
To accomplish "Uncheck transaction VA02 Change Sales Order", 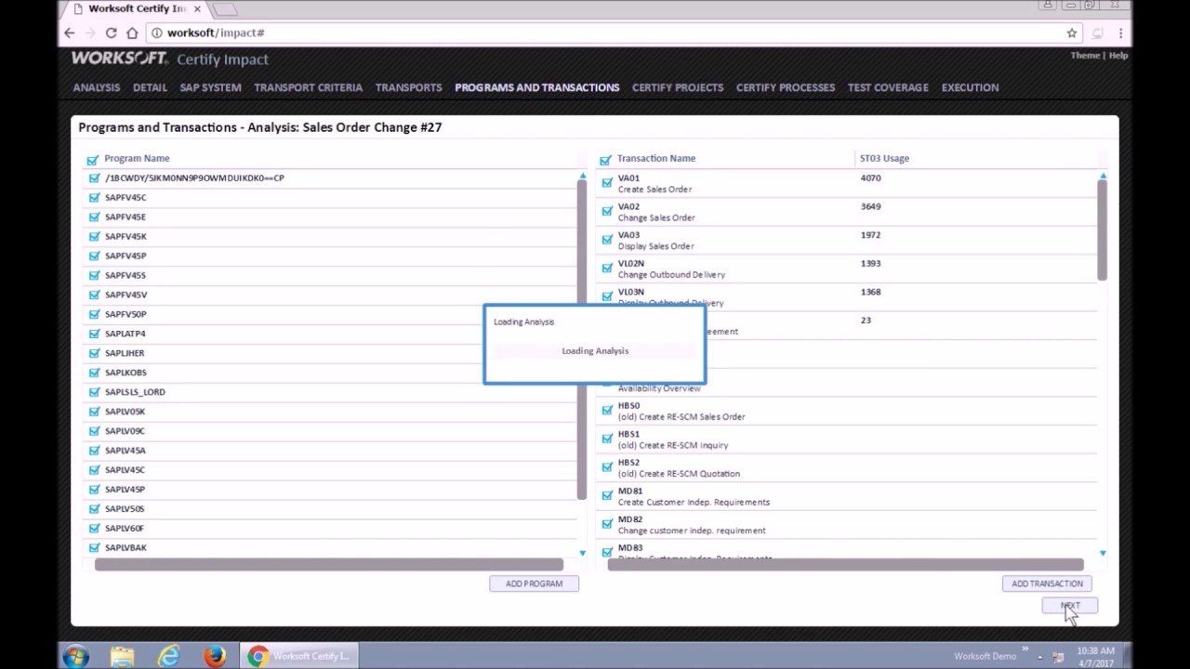I will [607, 211].
